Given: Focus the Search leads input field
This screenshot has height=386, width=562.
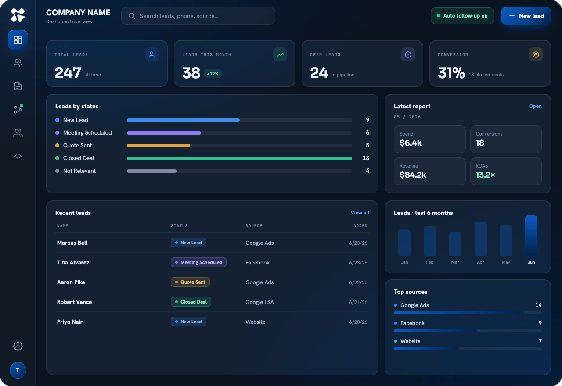Looking at the screenshot, I should [x=198, y=16].
